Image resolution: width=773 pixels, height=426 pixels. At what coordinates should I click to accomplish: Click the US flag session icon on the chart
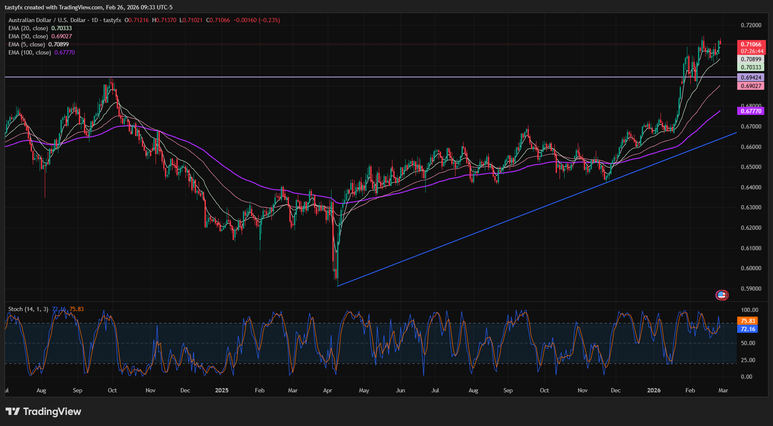click(x=721, y=295)
